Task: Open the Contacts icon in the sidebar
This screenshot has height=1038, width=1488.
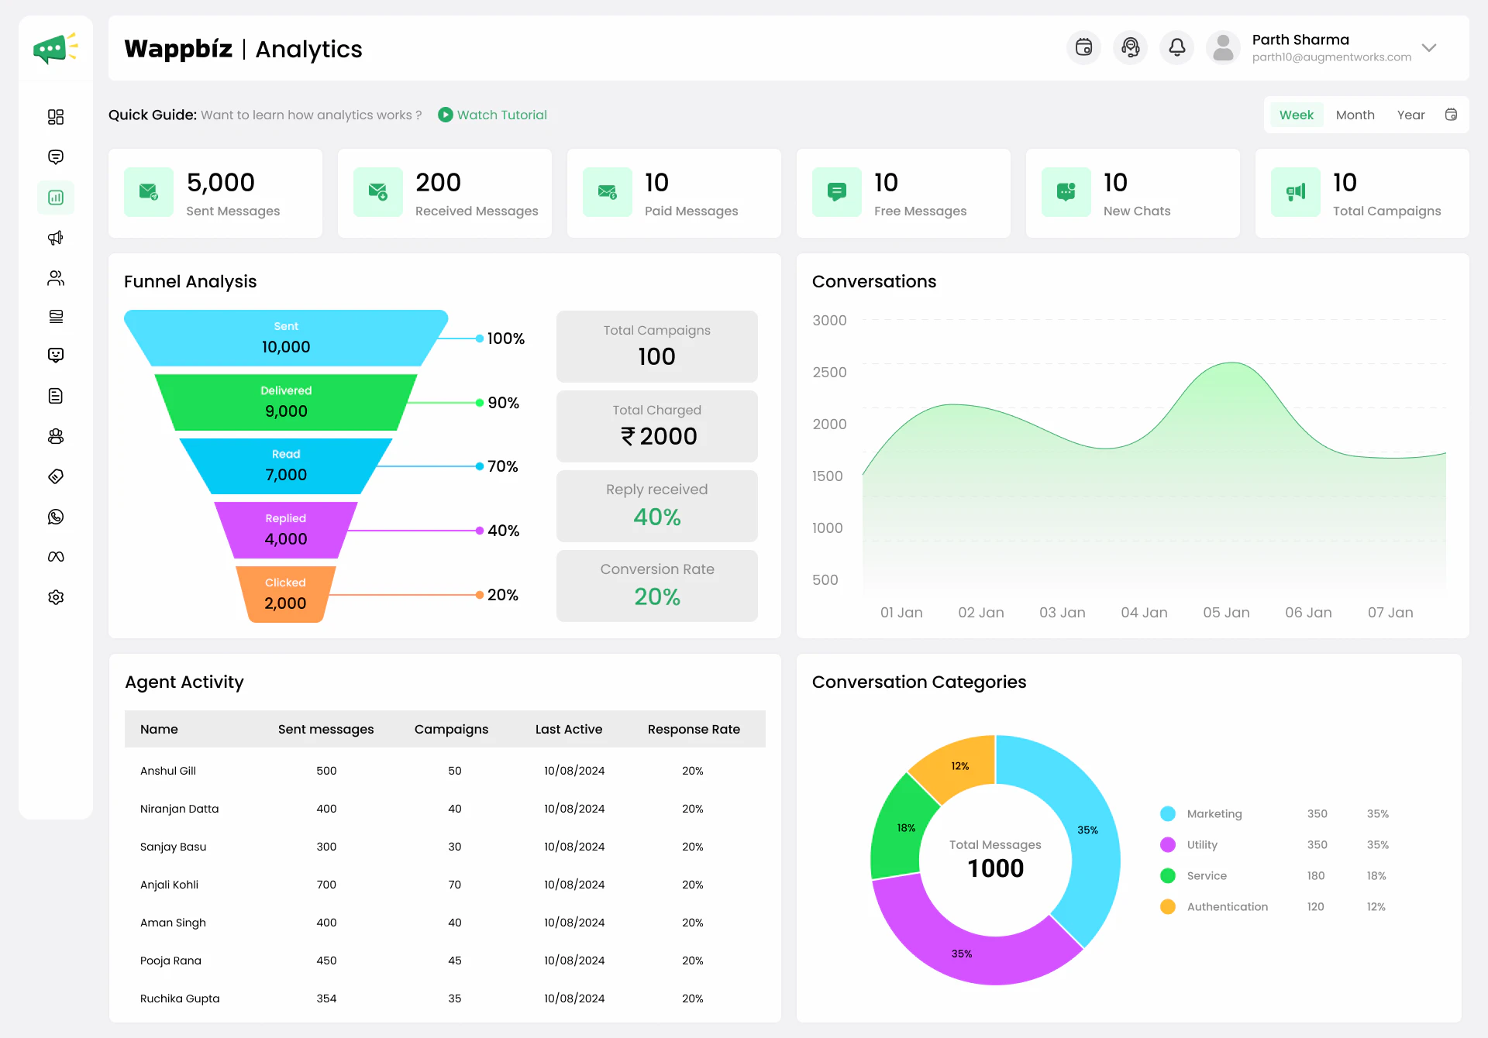Action: coord(55,278)
